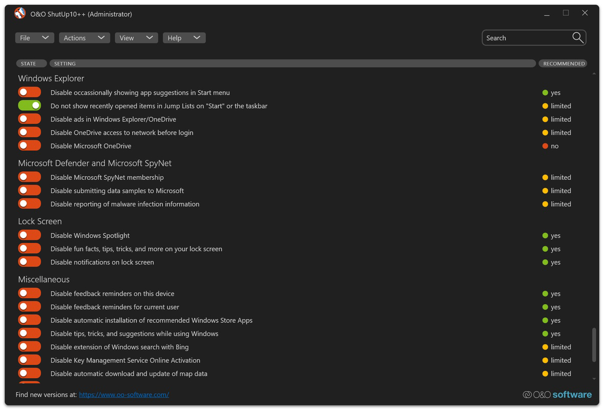Select the Miscellaneous section heading
The width and height of the screenshot is (604, 410).
pos(44,279)
